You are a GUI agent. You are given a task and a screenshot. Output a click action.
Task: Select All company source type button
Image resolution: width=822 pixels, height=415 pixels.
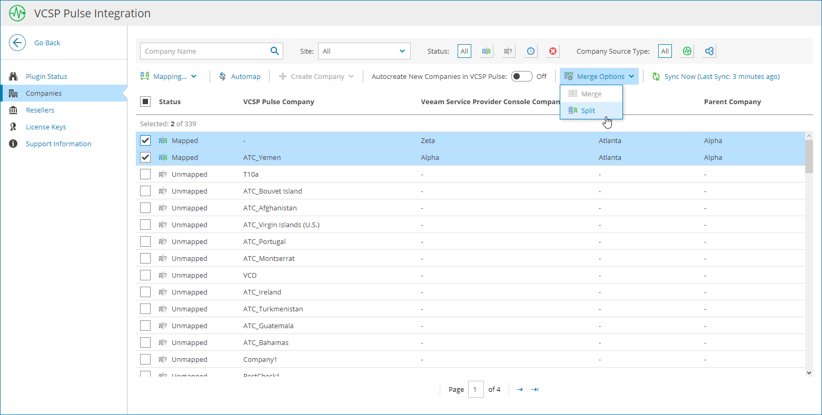[665, 51]
